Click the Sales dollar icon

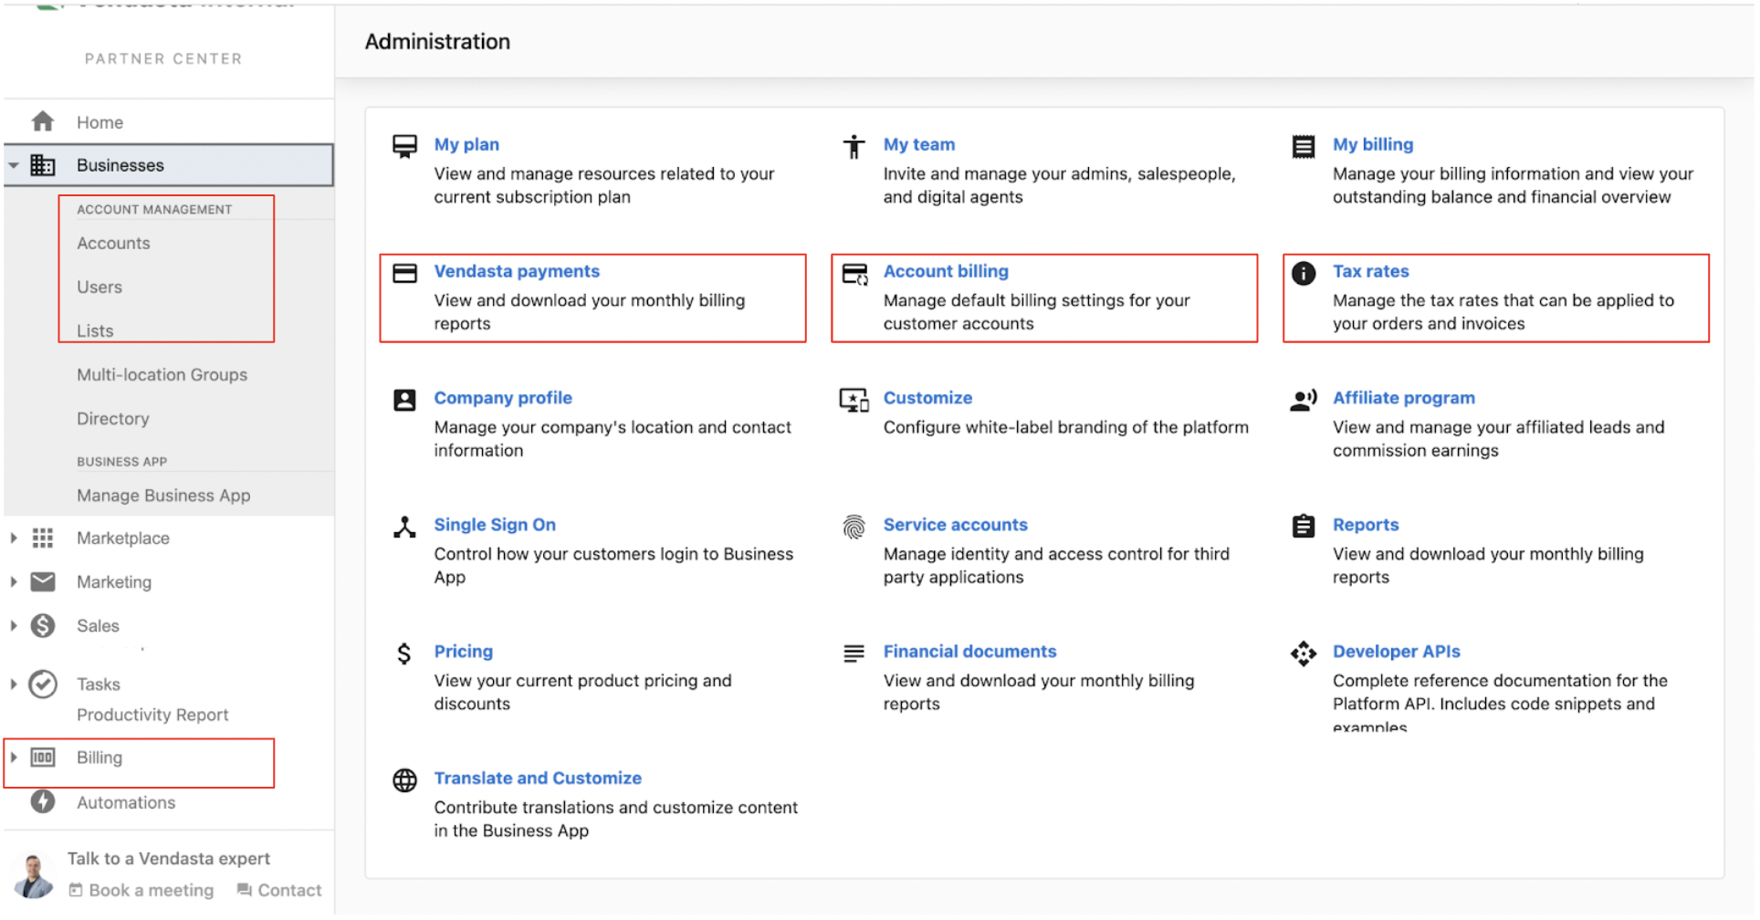click(x=43, y=626)
